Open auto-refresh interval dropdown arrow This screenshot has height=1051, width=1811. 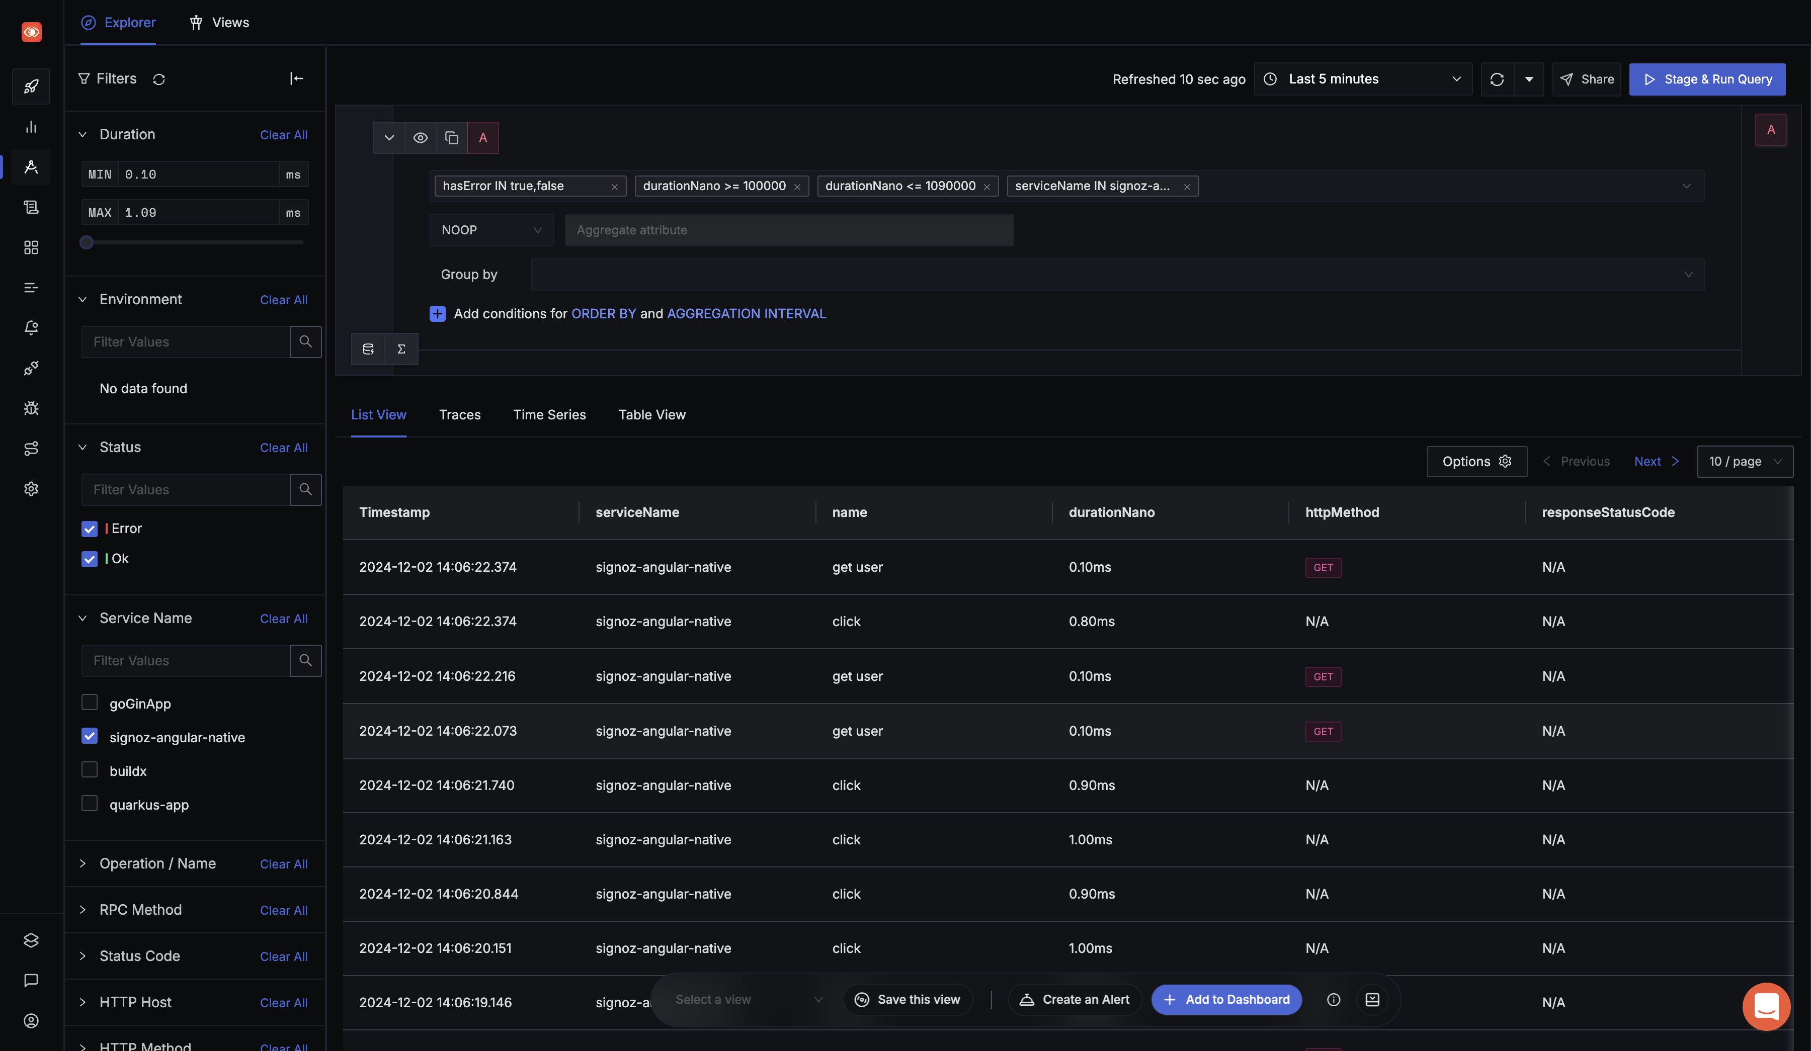[x=1529, y=79]
